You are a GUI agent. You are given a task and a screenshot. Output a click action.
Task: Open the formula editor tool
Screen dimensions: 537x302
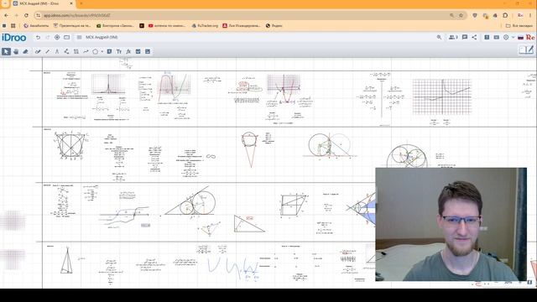pyautogui.click(x=128, y=51)
